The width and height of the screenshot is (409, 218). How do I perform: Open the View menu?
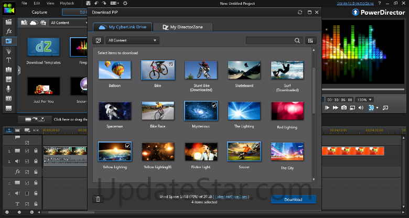click(x=50, y=3)
